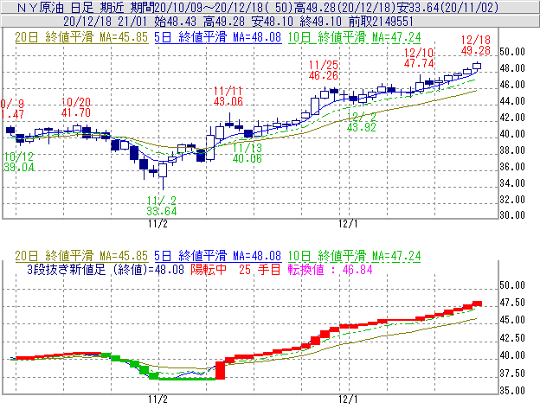Click the 50.00 price on upper chart scale
Image resolution: width=540 pixels, height=409 pixels.
(x=512, y=52)
